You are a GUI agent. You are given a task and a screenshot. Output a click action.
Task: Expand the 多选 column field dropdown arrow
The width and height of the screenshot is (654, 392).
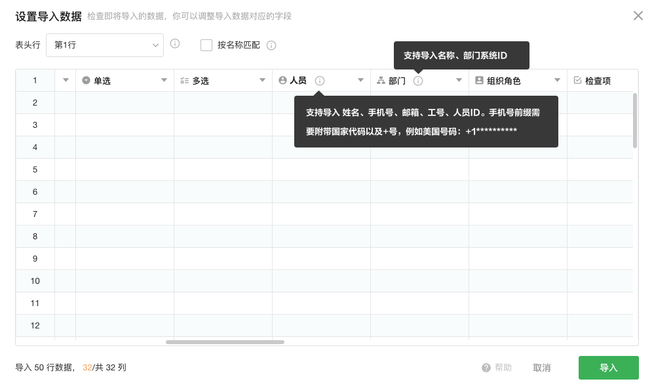pyautogui.click(x=262, y=80)
